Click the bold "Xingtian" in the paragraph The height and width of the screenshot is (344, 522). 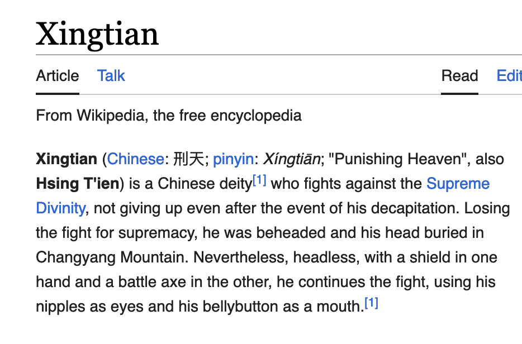[67, 159]
